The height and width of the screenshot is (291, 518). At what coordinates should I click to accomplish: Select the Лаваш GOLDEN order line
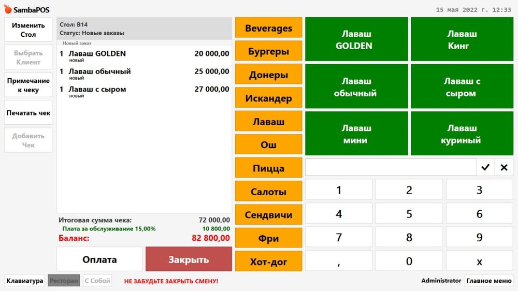point(145,56)
